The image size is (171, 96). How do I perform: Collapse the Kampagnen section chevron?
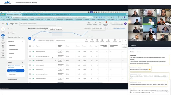tap(22, 41)
